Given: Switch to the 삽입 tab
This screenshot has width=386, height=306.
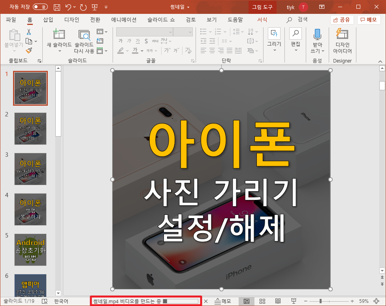Looking at the screenshot, I should [48, 20].
